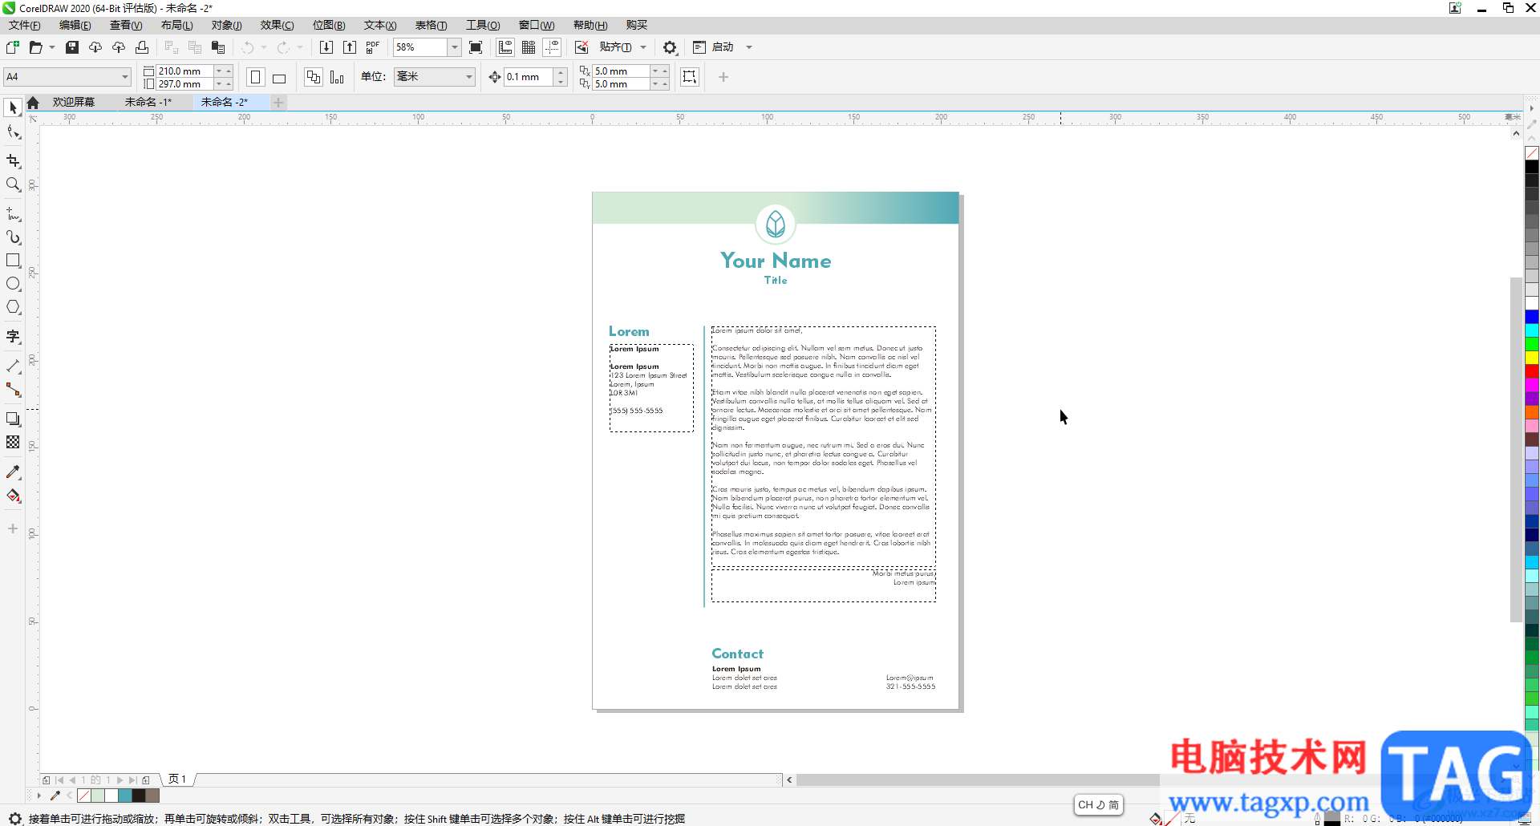1540x826 pixels.
Task: Open the 贴齐 snap-to dropdown
Action: [622, 47]
